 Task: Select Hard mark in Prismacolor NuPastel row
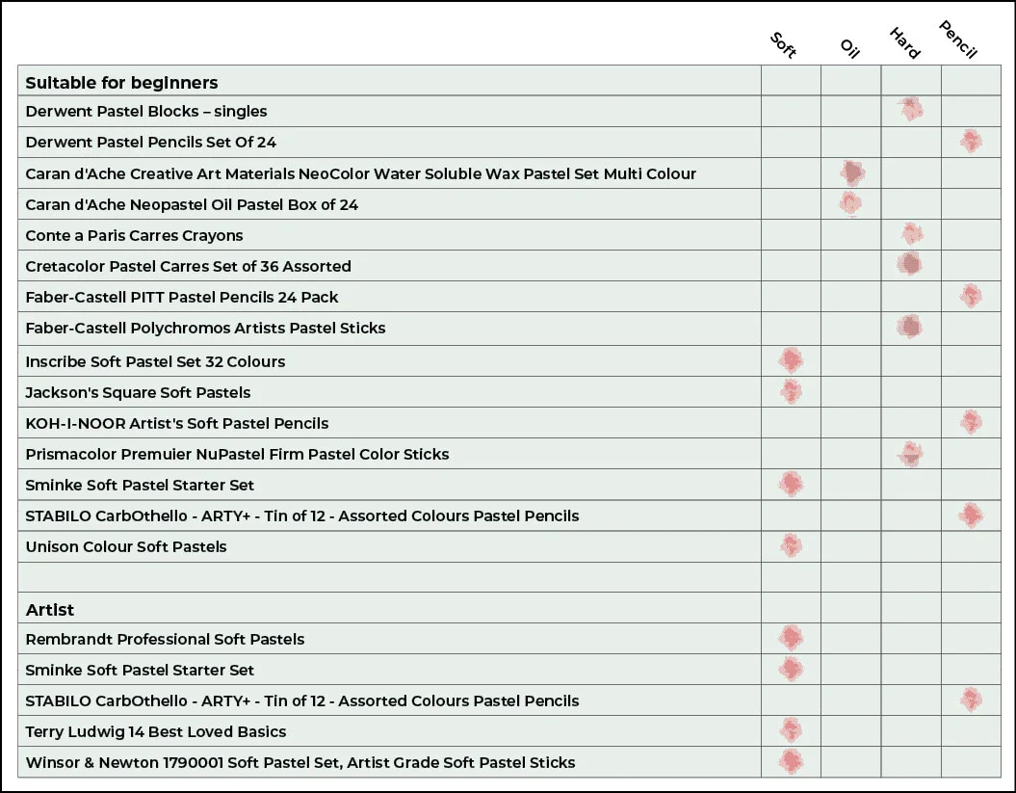click(x=910, y=453)
